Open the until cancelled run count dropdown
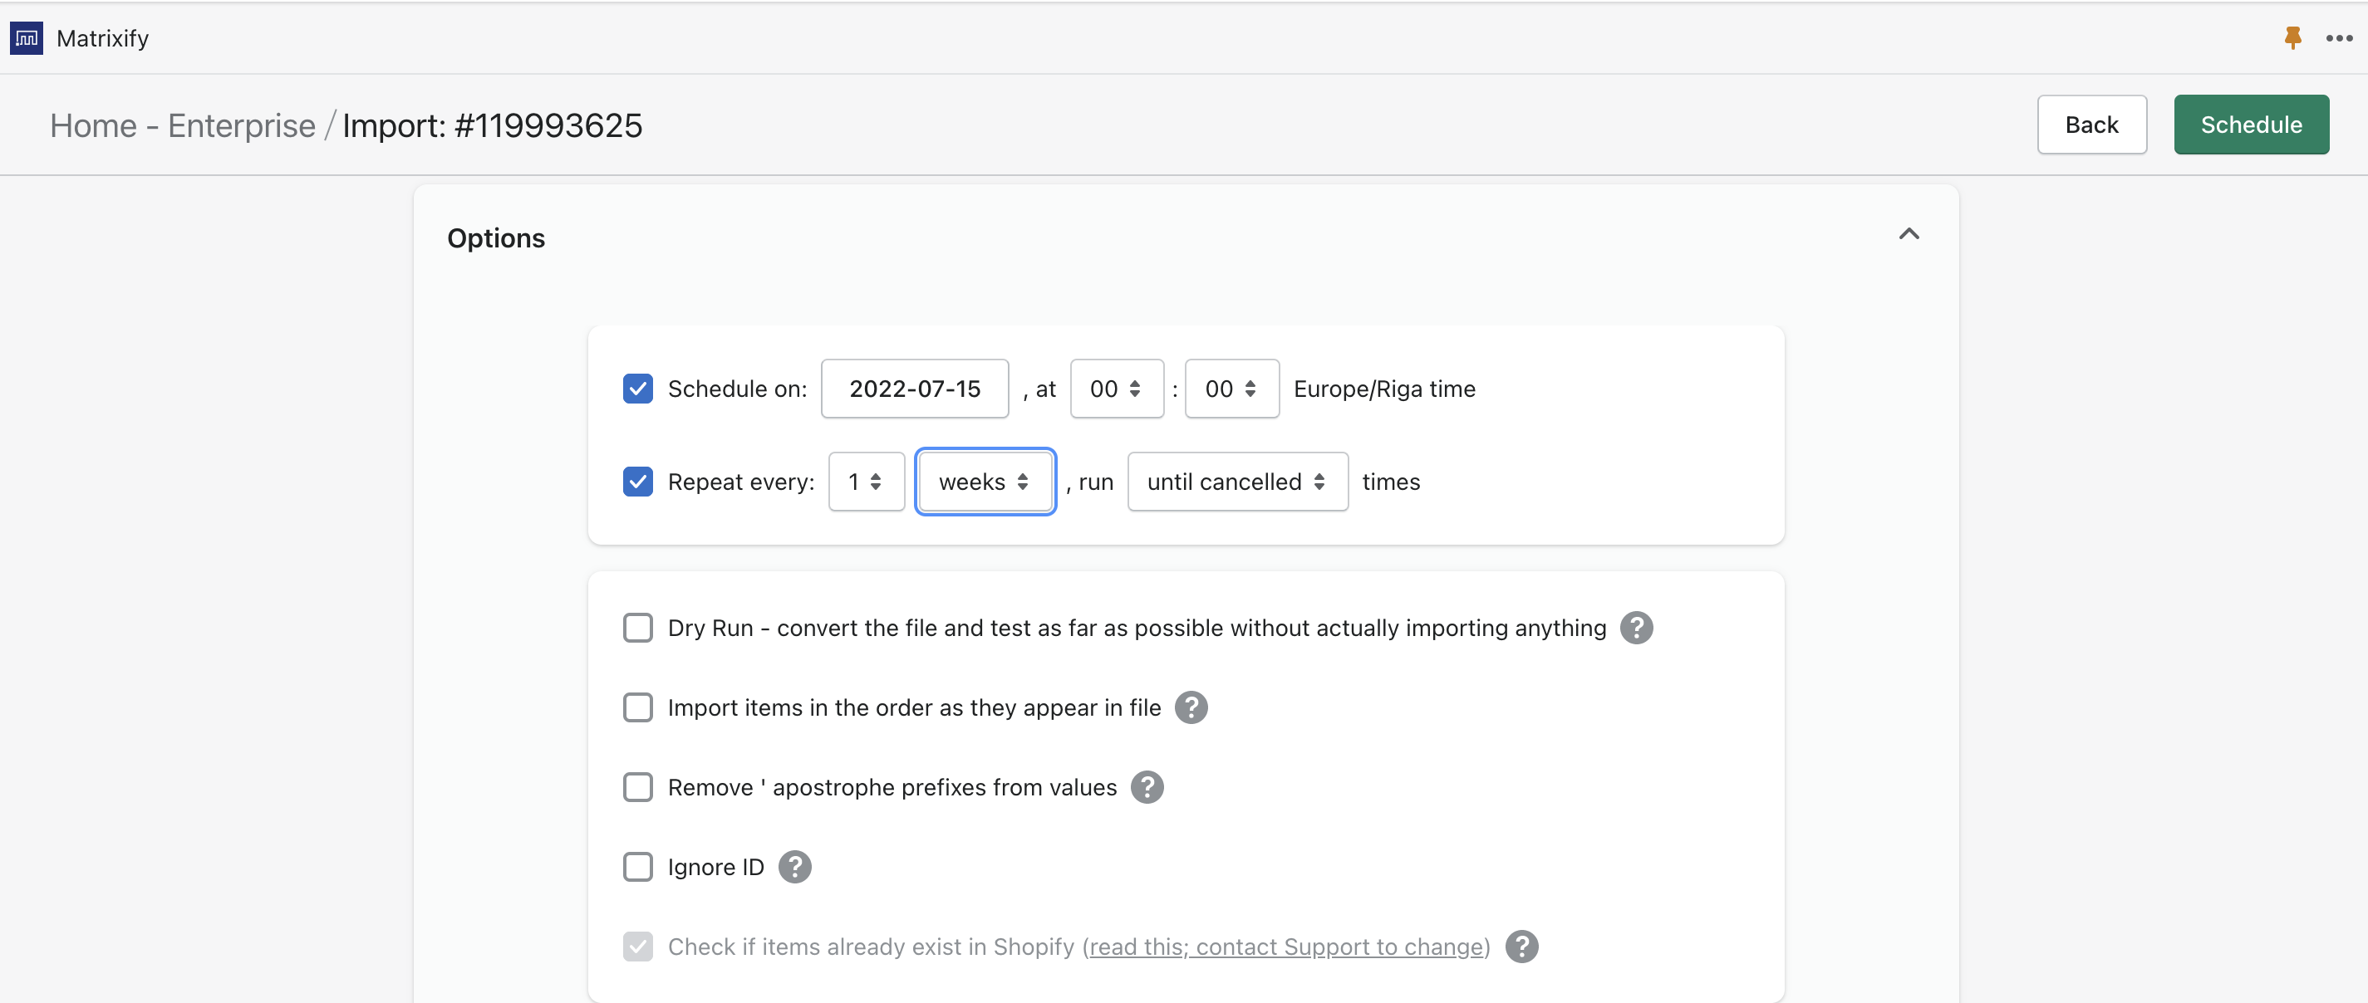2368x1003 pixels. (x=1236, y=482)
